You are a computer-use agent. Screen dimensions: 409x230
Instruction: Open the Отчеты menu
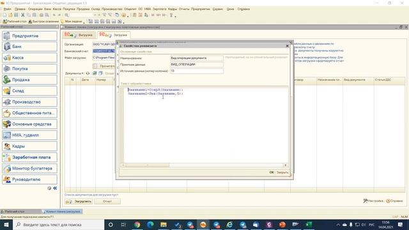click(x=184, y=9)
